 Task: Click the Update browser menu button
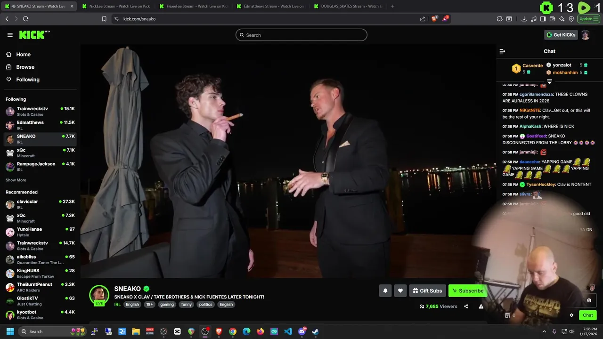click(589, 19)
